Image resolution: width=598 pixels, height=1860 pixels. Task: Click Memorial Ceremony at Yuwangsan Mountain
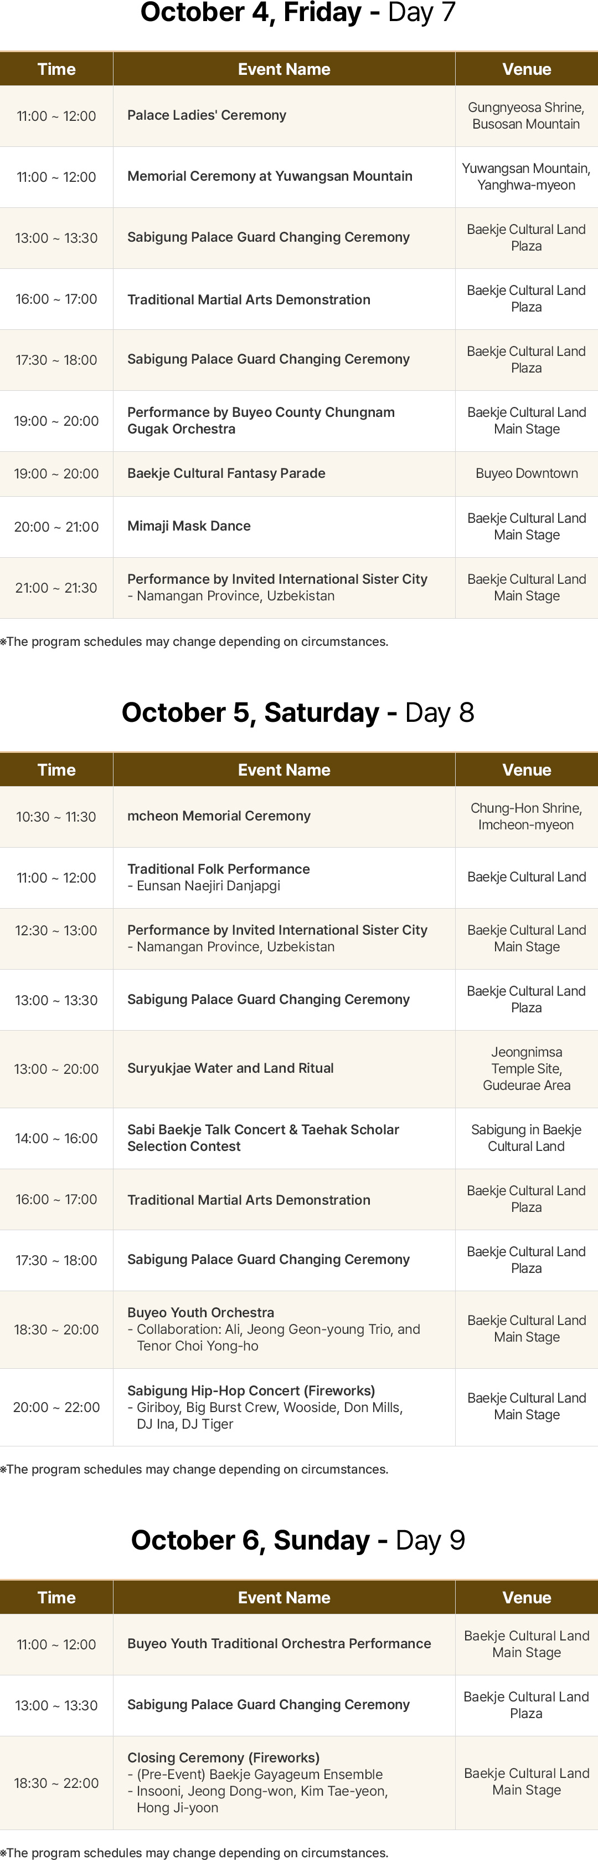[x=270, y=176]
